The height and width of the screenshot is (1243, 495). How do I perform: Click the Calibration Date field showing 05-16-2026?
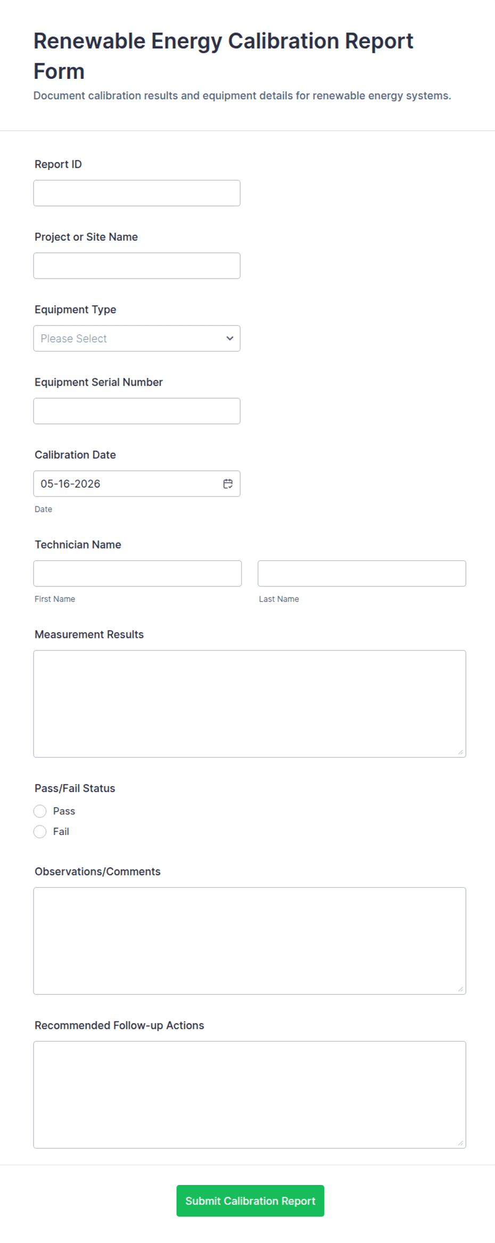(x=137, y=484)
